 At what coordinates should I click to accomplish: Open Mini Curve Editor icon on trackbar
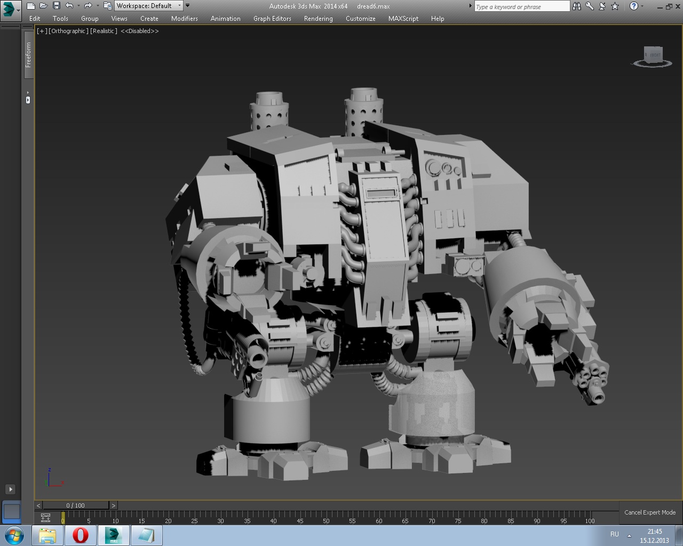(46, 518)
